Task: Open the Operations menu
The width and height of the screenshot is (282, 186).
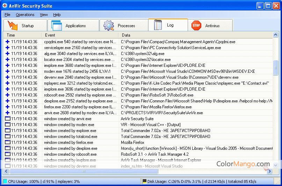Action: click(x=25, y=15)
